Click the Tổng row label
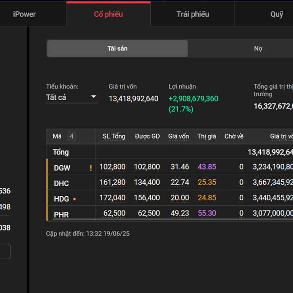Screen dimensions: 293x293 [61, 152]
